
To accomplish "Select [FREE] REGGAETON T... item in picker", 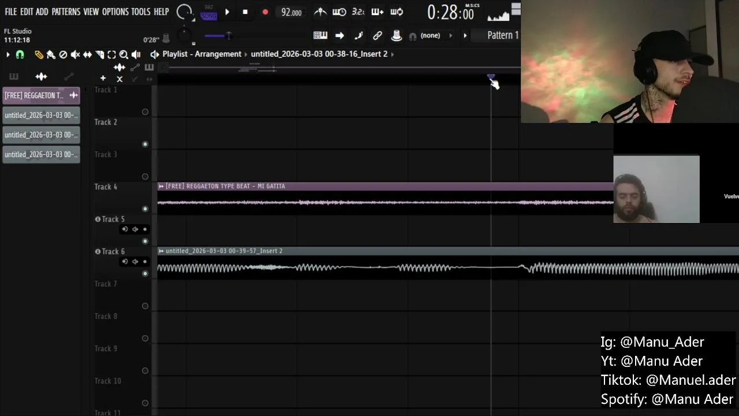I will tap(41, 95).
